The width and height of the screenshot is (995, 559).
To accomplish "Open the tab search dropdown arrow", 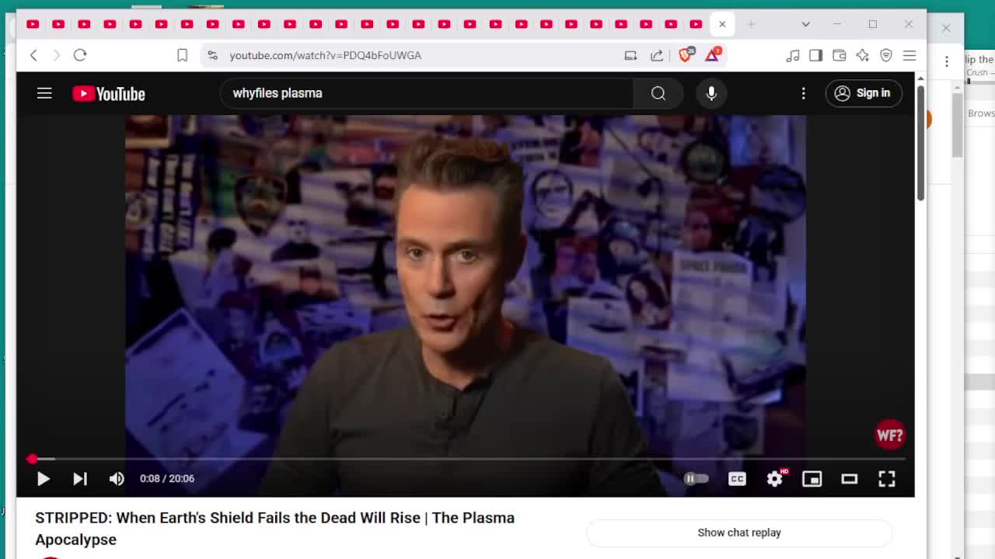I will pyautogui.click(x=805, y=24).
